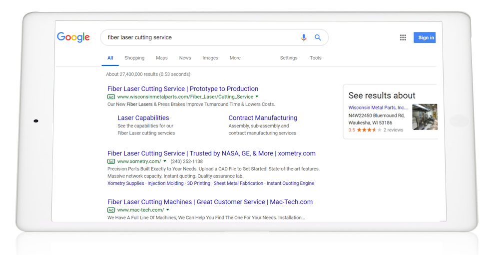Open the More menu
This screenshot has height=255, width=491.
[x=235, y=58]
